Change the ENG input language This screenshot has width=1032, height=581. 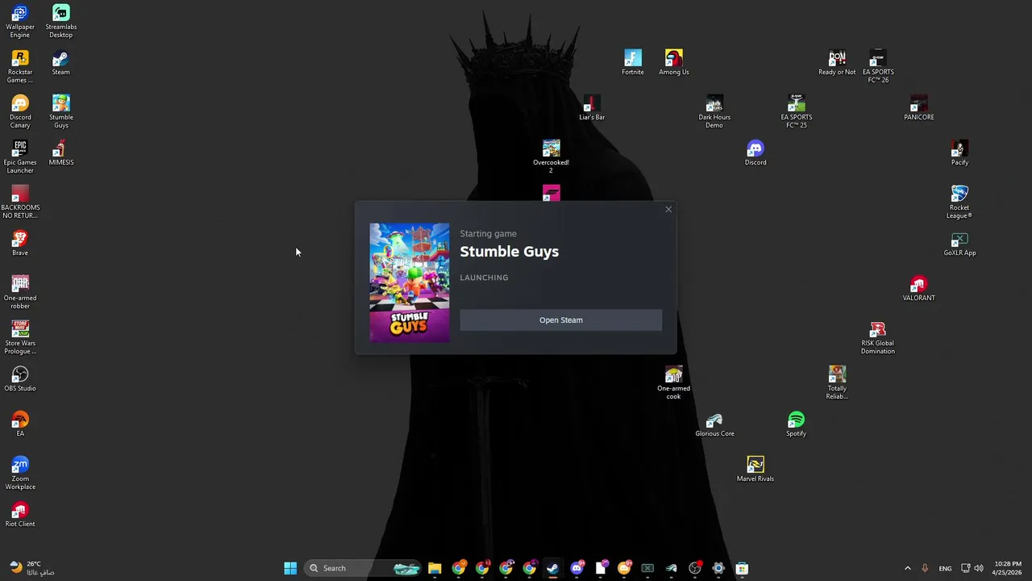point(945,568)
